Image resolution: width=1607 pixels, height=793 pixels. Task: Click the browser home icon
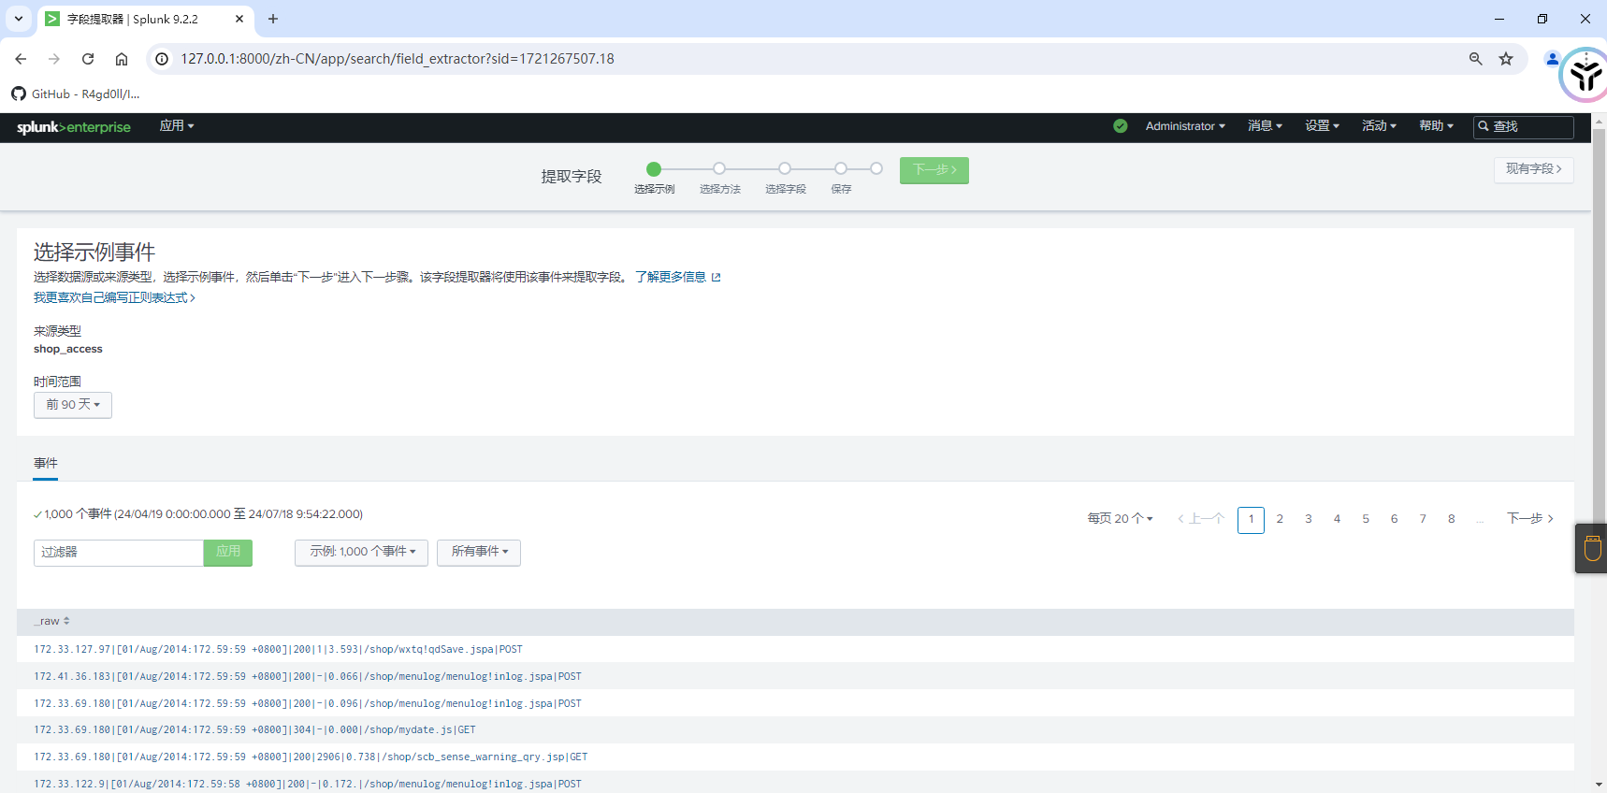coord(122,59)
